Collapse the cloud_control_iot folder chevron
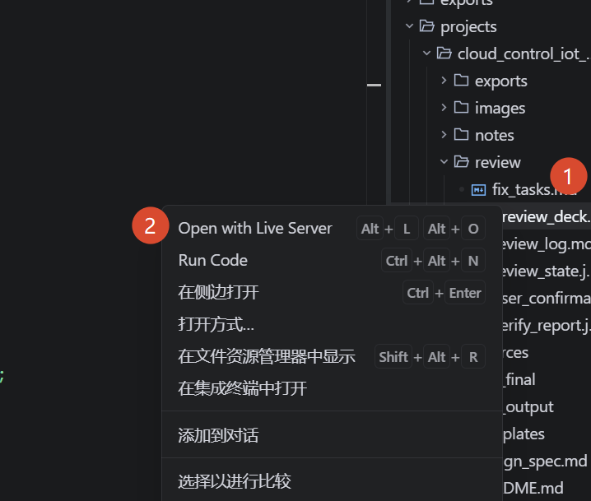 click(426, 53)
